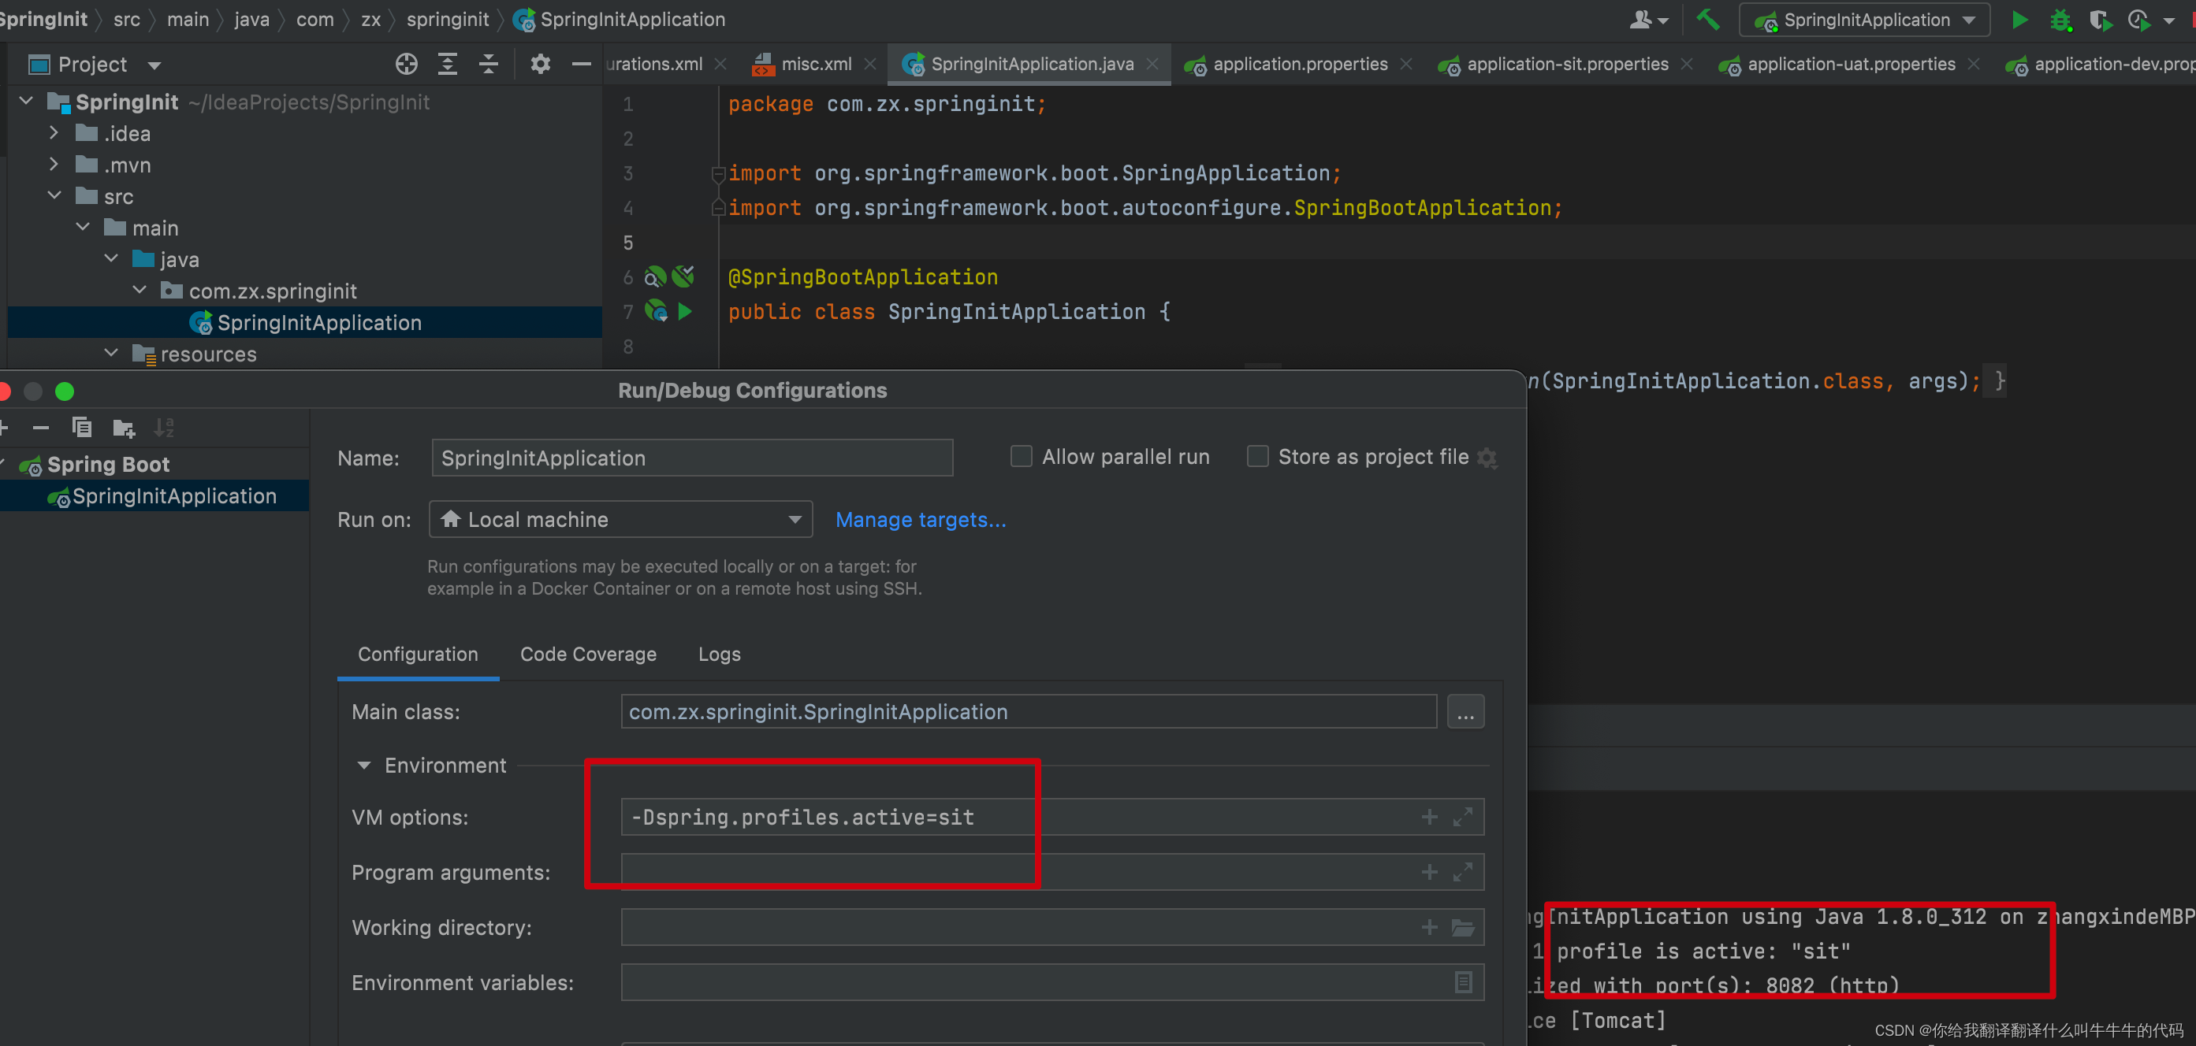Click green run gutter arrow at line 7
This screenshot has width=2196, height=1046.
tap(684, 312)
